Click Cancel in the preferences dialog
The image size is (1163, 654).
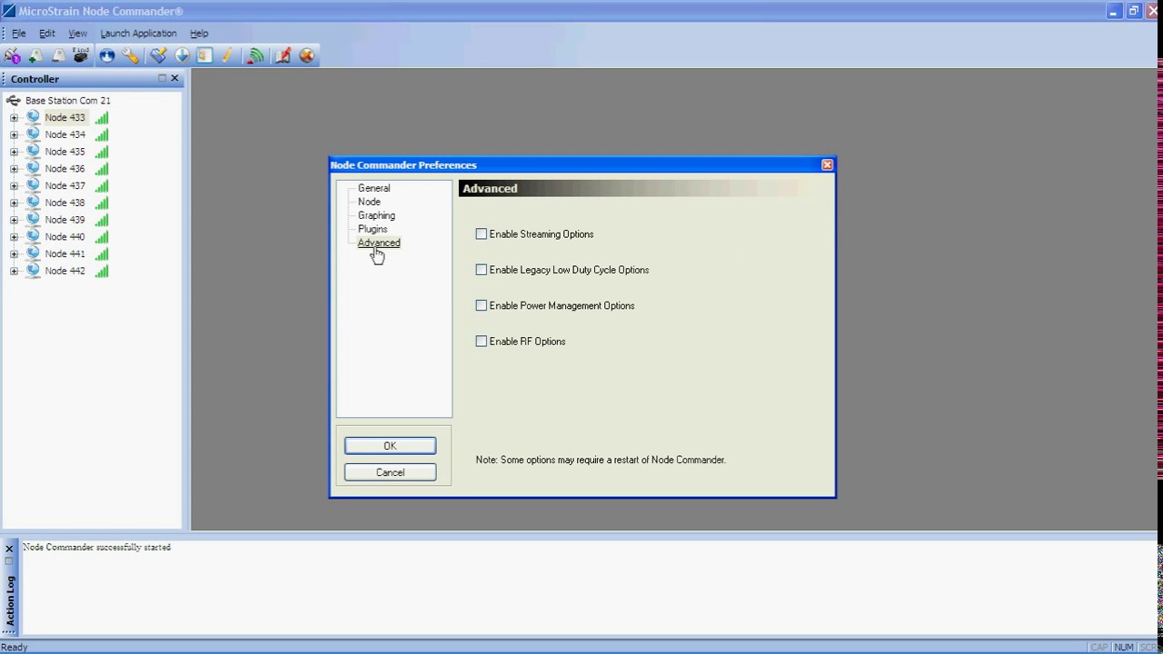click(x=390, y=472)
